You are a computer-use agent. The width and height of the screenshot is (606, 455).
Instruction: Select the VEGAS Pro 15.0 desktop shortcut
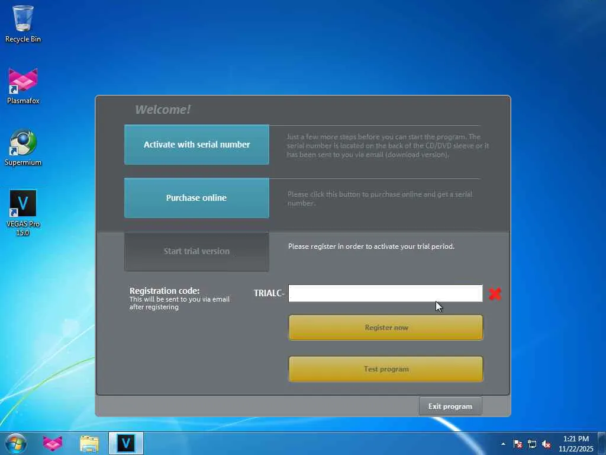23,213
